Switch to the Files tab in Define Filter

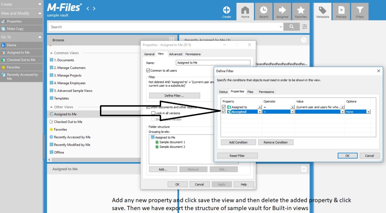[x=250, y=92]
